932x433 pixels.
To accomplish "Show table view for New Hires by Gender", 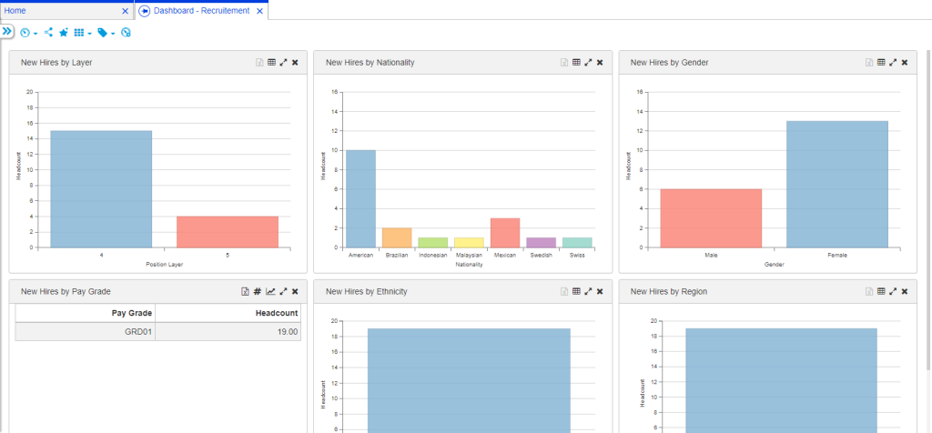I will 881,63.
